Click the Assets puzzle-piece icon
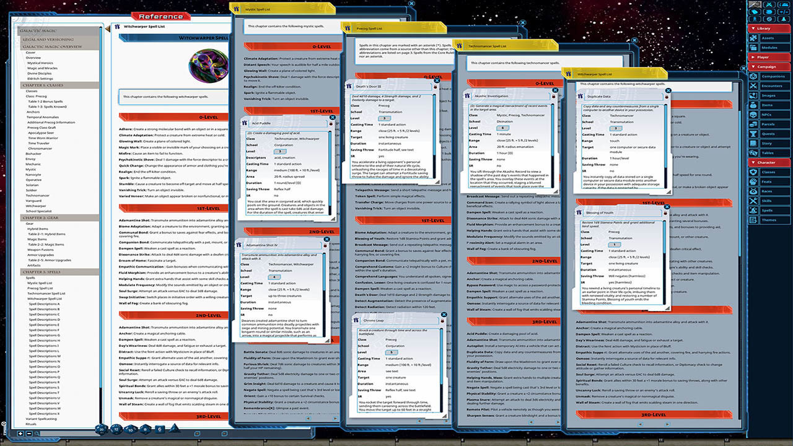The height and width of the screenshot is (446, 793). [x=754, y=38]
